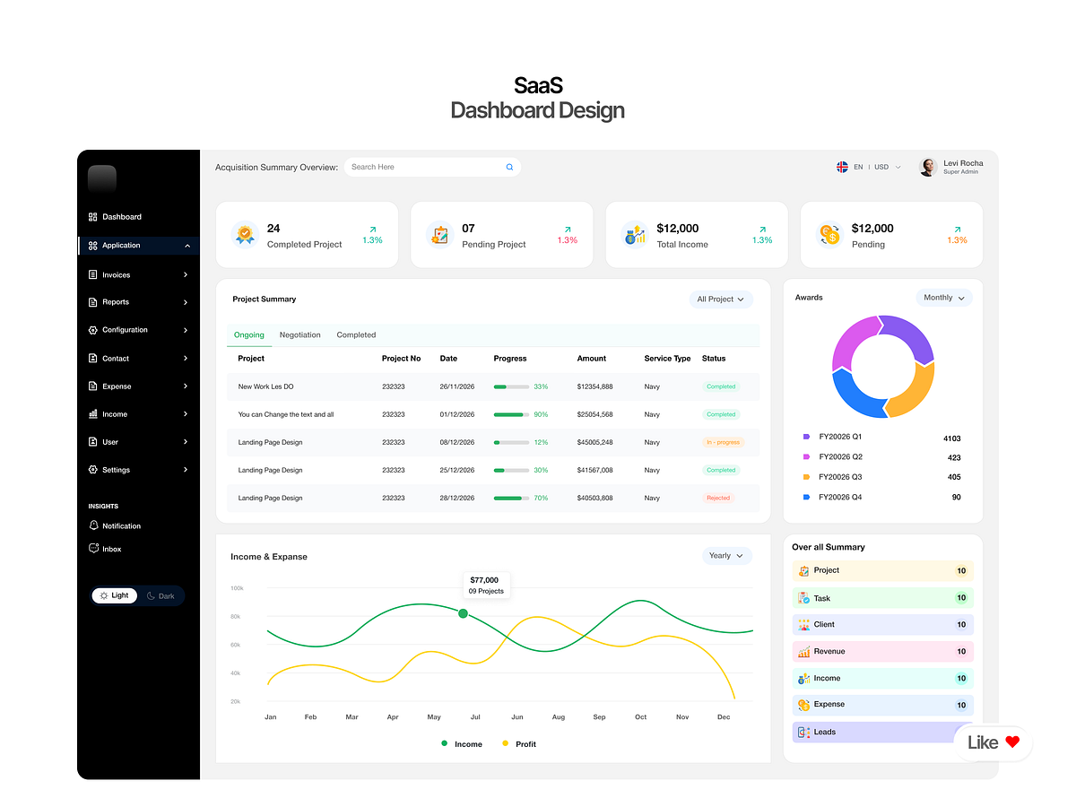Screen dimensions: 1076x807
Task: Switch to Light theme mode
Action: (x=115, y=595)
